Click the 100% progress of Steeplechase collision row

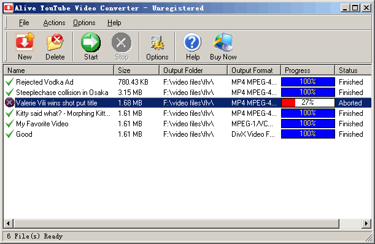[x=308, y=92]
